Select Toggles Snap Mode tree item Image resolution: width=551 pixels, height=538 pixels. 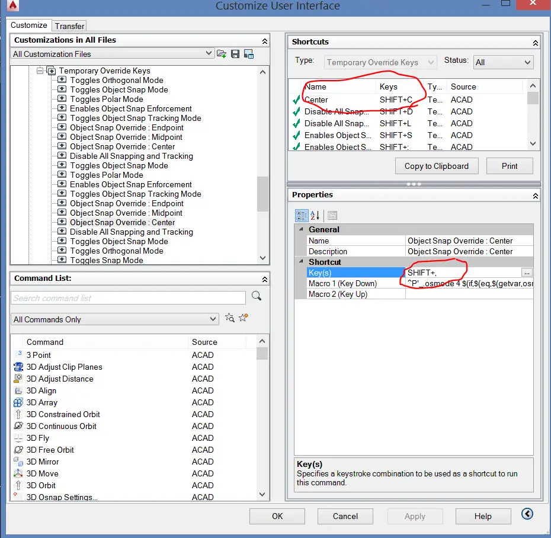click(107, 260)
